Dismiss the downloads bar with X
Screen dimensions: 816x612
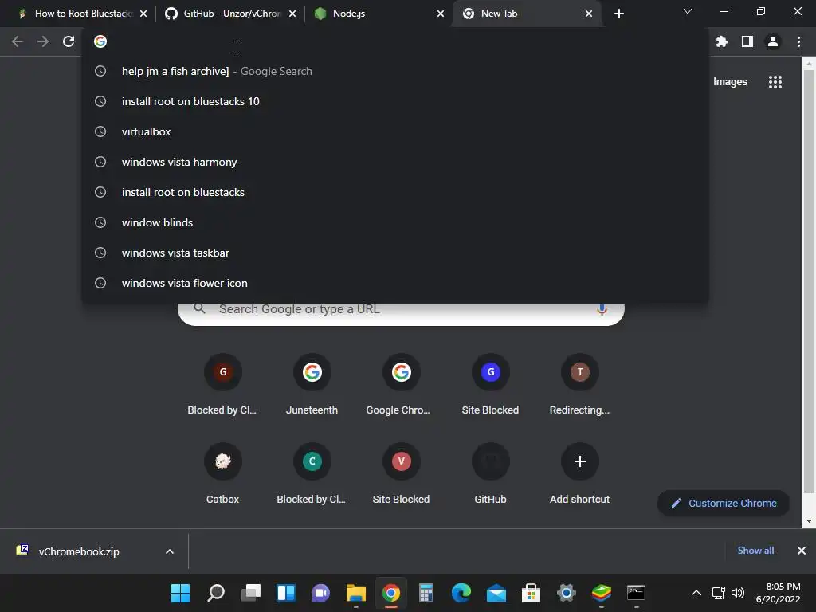pyautogui.click(x=802, y=551)
